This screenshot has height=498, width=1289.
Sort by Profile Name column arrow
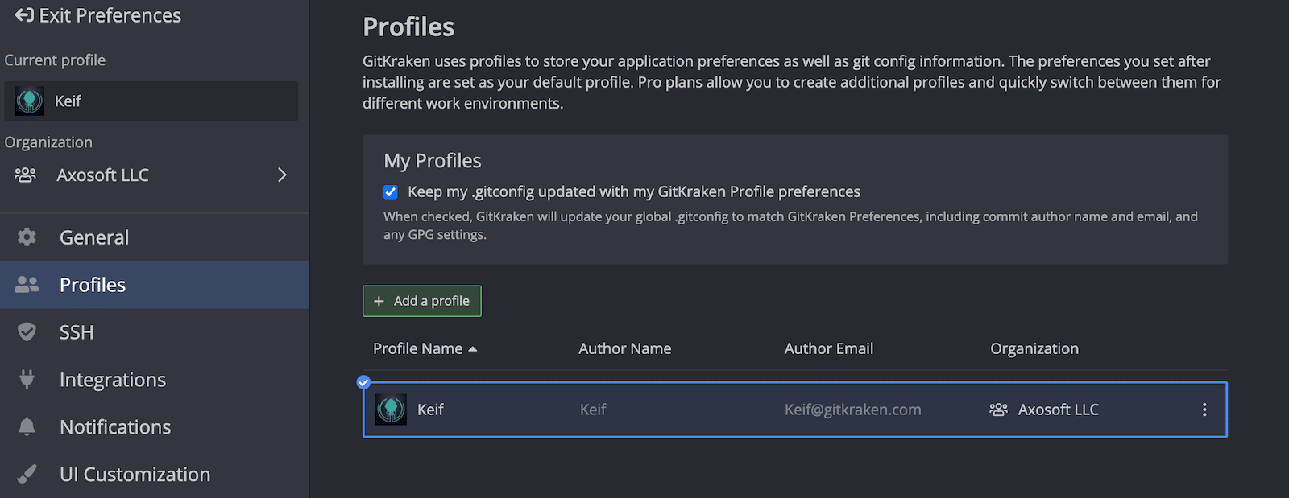pos(473,349)
